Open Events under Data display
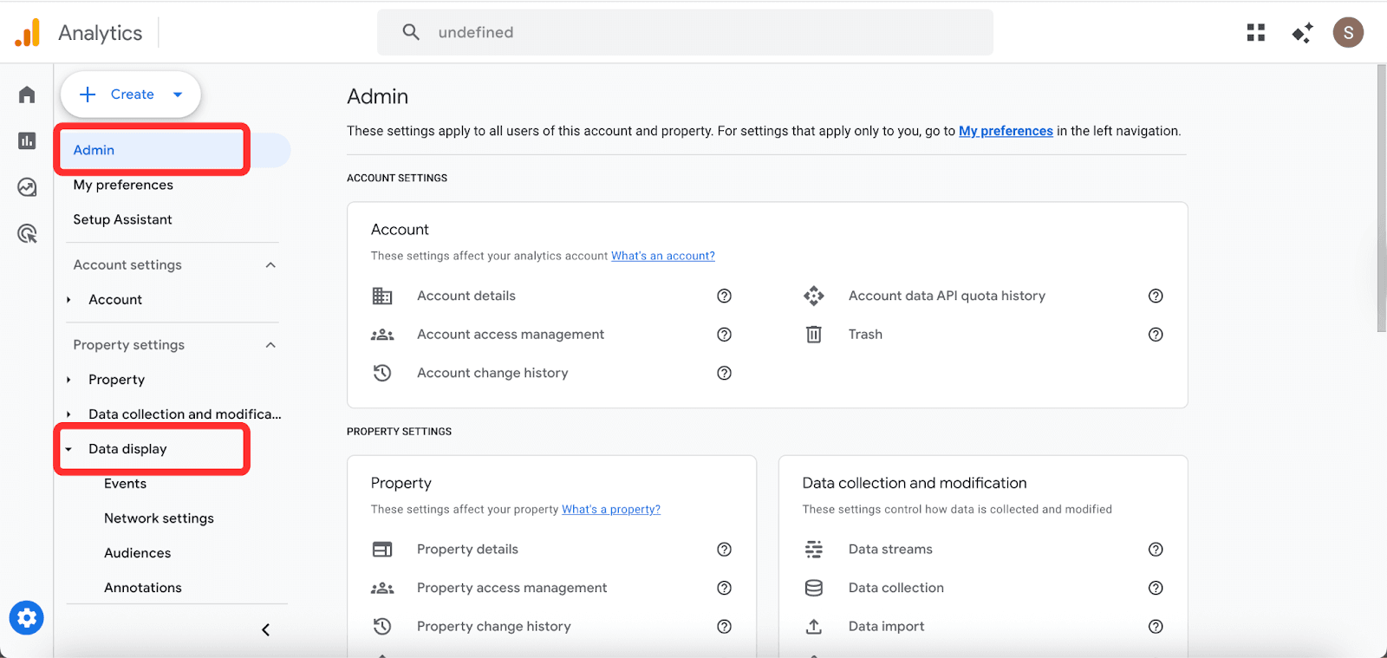This screenshot has width=1387, height=658. [125, 484]
